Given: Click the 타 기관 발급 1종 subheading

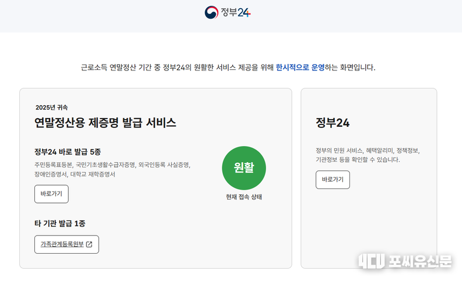Looking at the screenshot, I should point(60,223).
